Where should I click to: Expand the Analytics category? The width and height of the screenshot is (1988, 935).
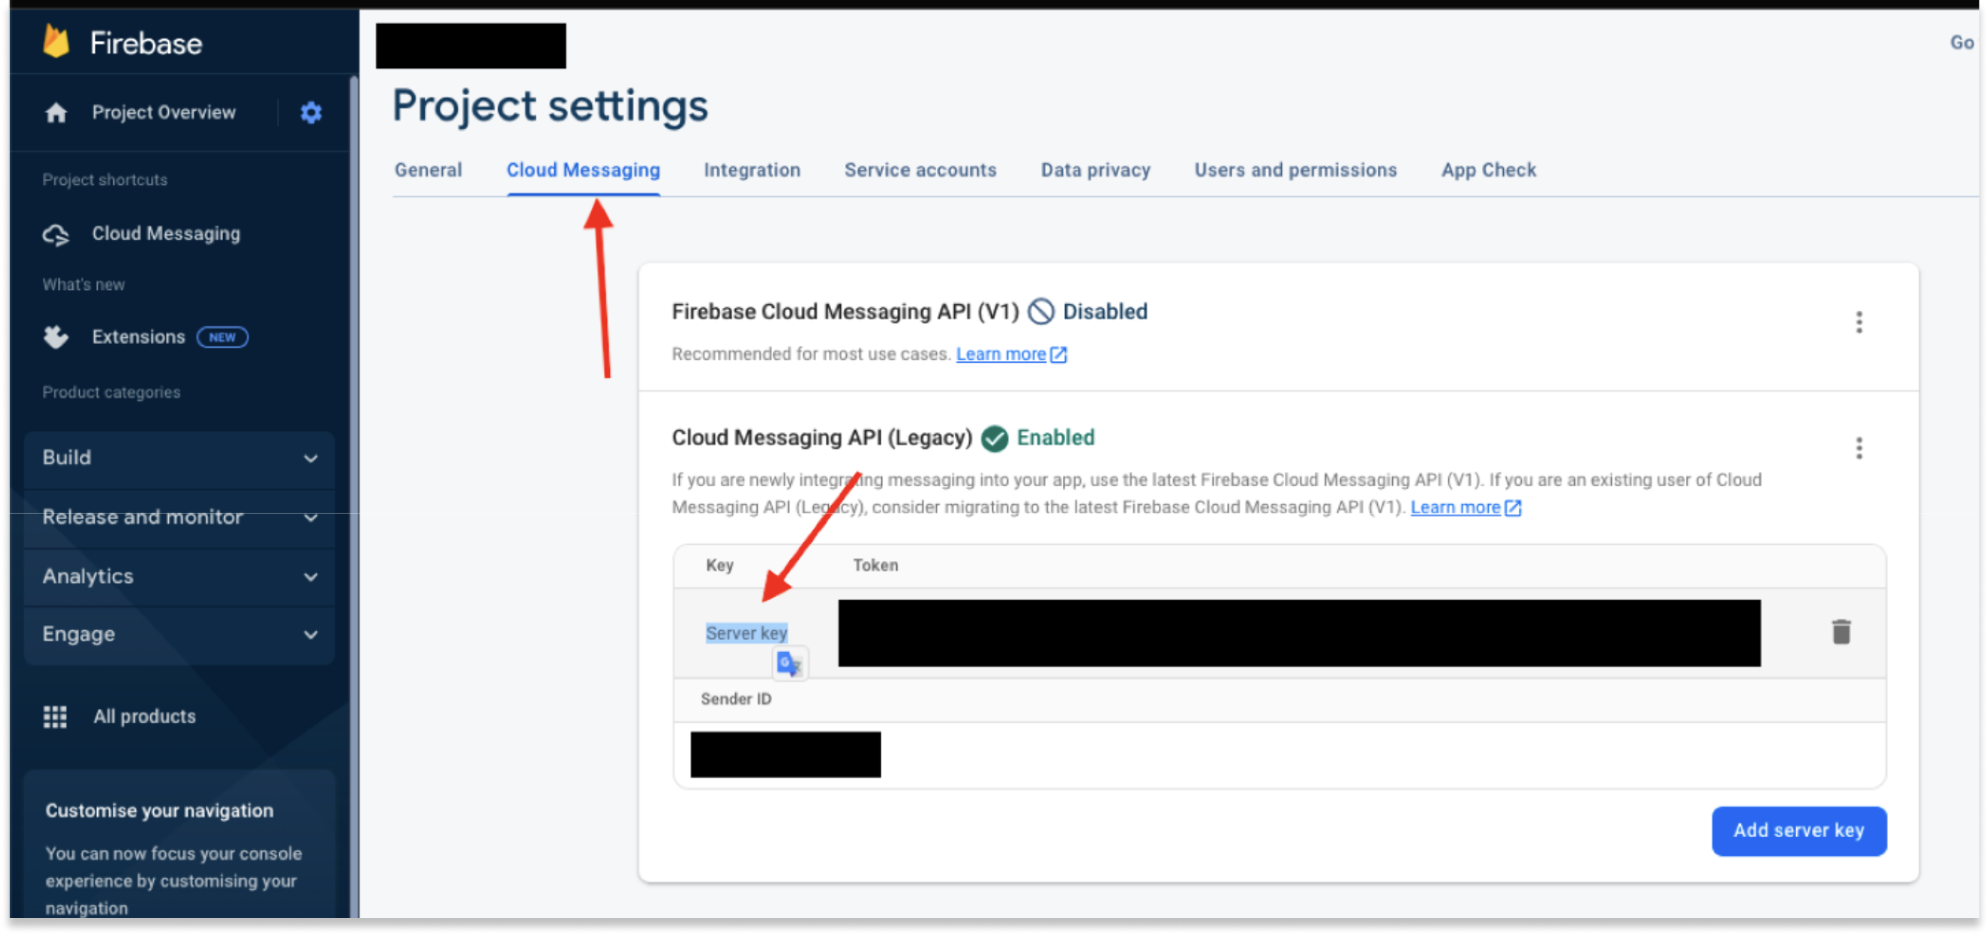179,577
